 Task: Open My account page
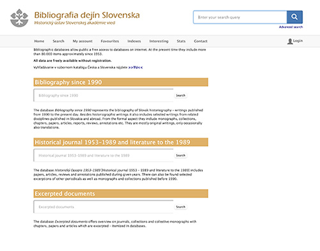point(83,41)
